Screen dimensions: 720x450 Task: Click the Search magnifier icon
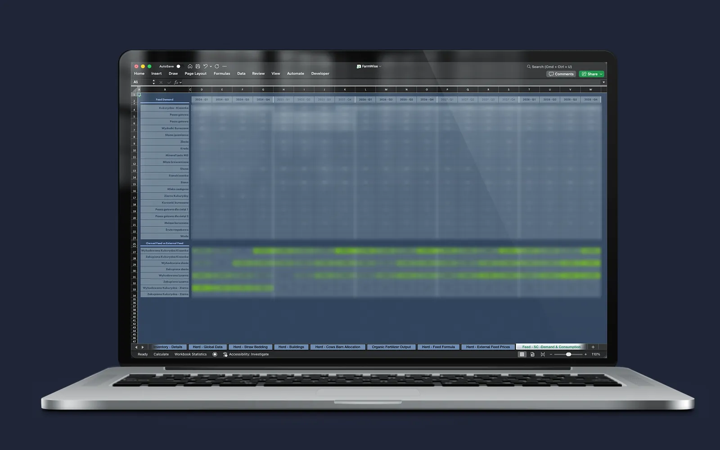[x=529, y=67]
